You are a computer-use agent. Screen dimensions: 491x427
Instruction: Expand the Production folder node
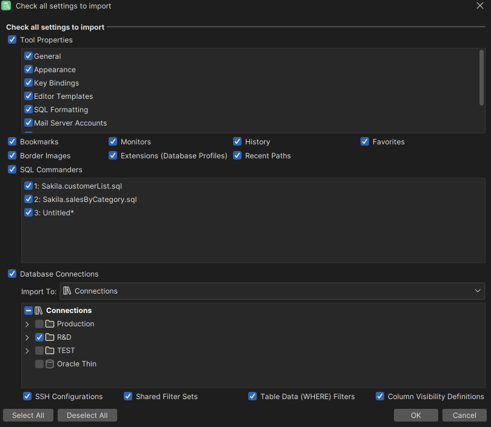pos(27,324)
